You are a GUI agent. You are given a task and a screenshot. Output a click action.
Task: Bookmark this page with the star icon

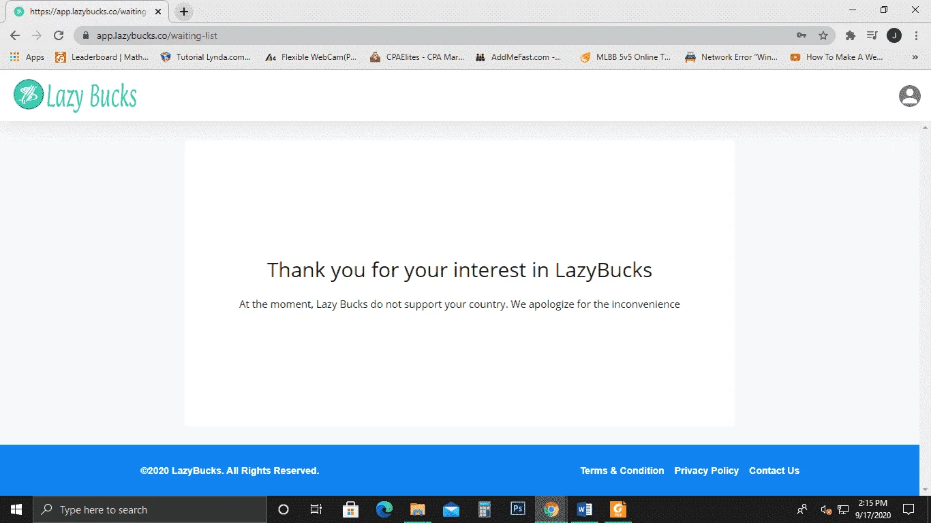click(x=823, y=35)
